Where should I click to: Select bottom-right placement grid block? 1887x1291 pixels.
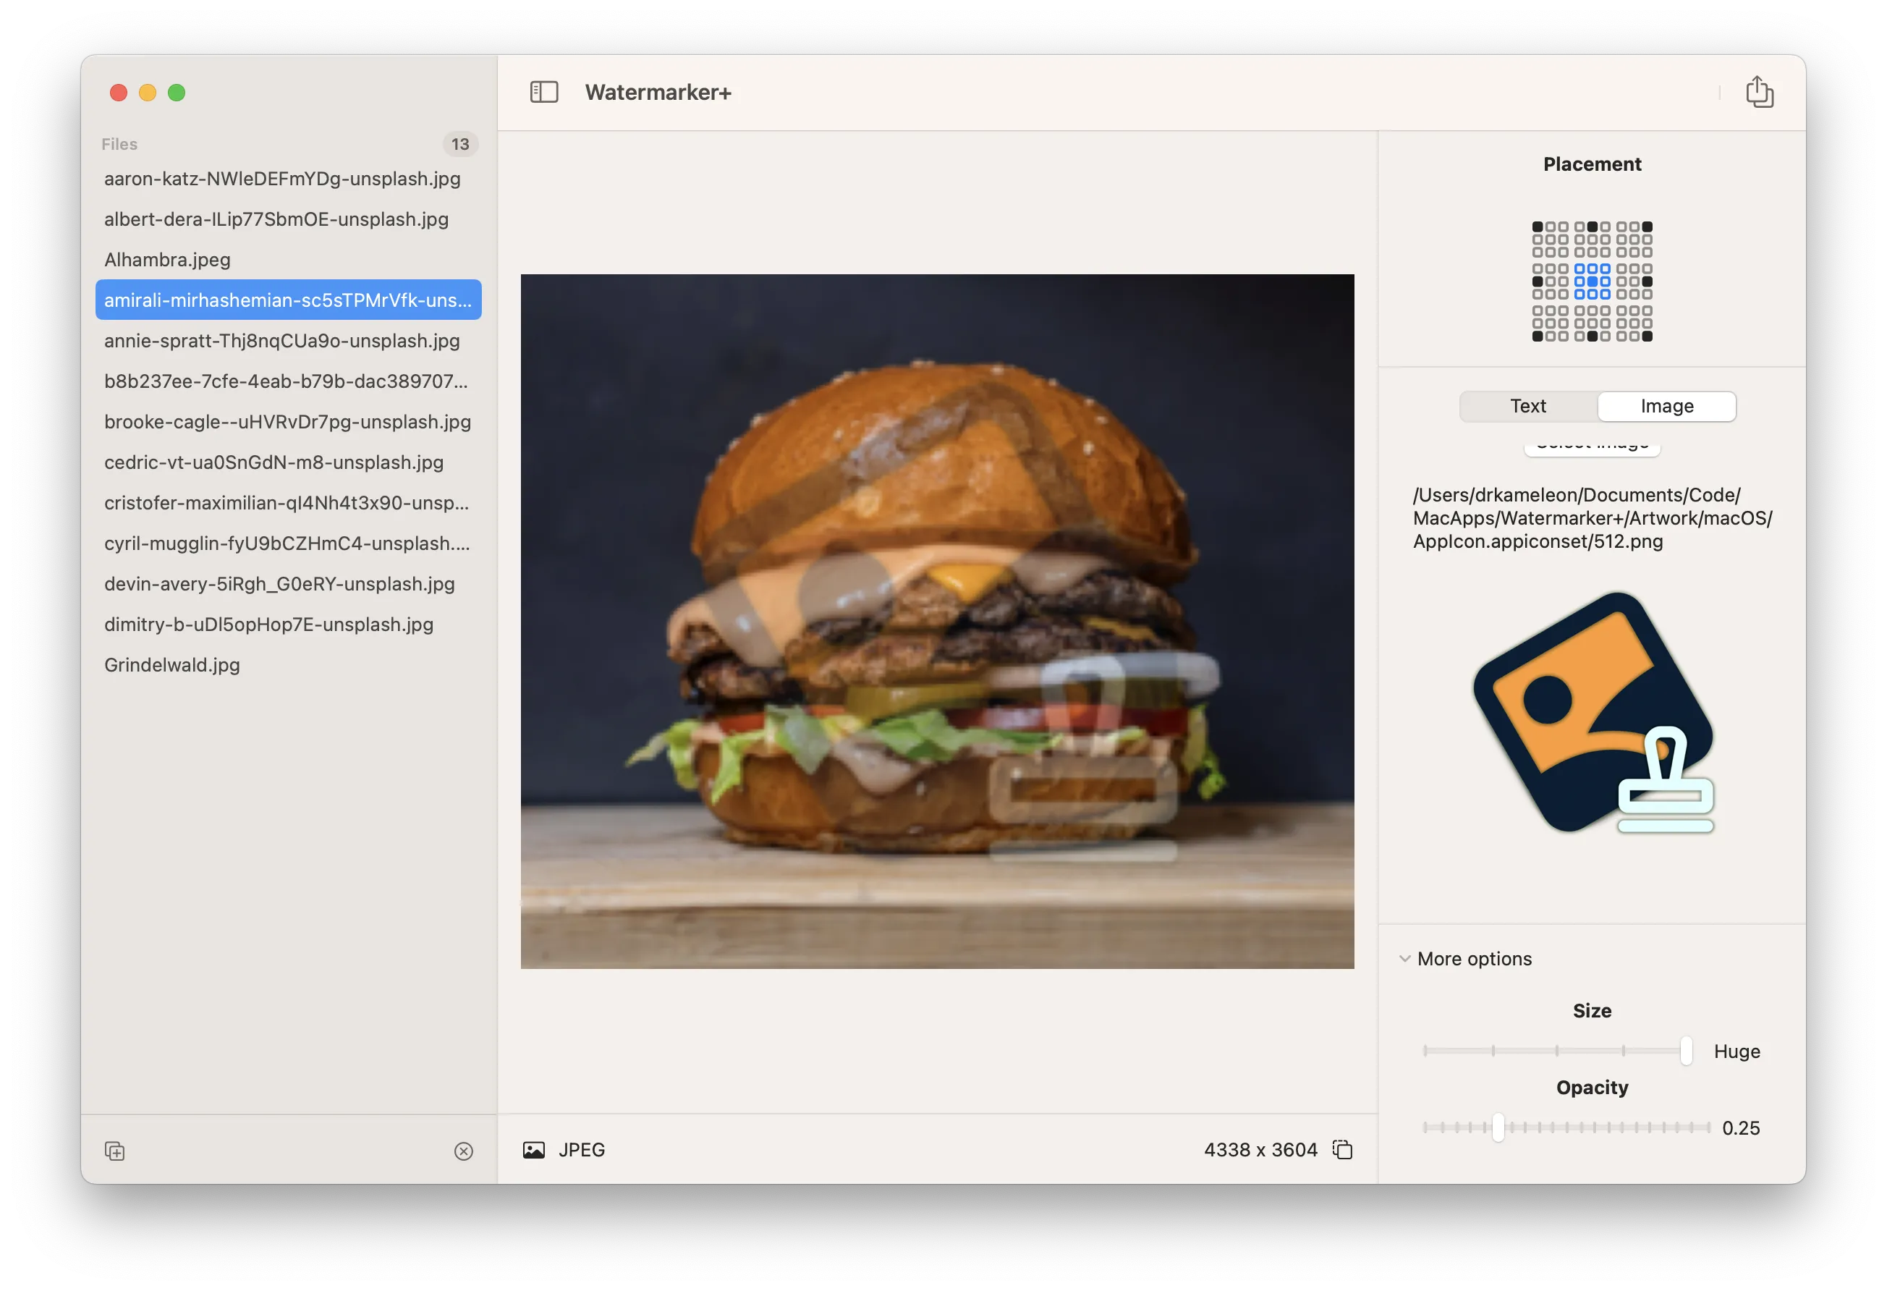tap(1634, 323)
